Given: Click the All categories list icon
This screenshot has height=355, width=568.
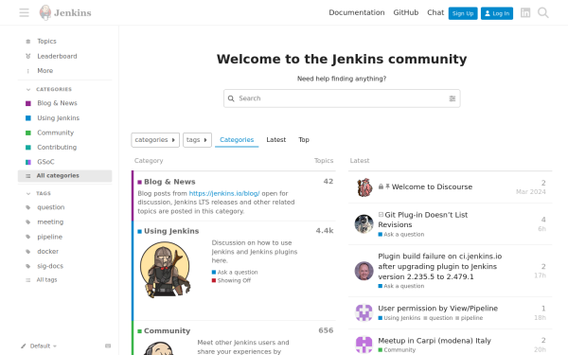Looking at the screenshot, I should [x=28, y=176].
